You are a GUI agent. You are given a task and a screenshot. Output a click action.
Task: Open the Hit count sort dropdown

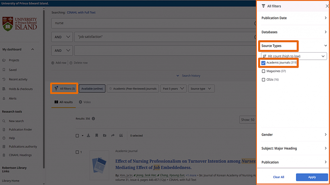[x=294, y=56]
